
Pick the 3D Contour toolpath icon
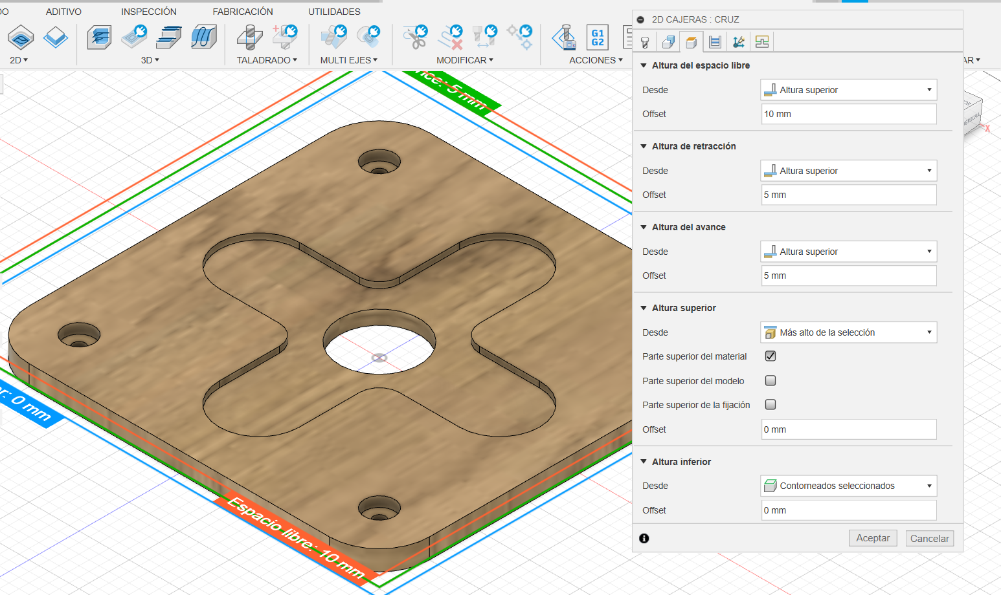tap(204, 38)
